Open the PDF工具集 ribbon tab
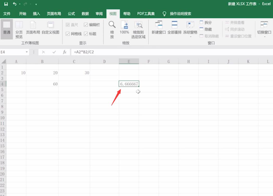Screen dimensions: 273x196 146,14
